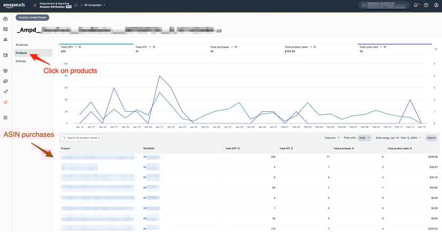Expand the Total DPV metric dropdown
Image resolution: width=442 pixels, height=232 pixels.
point(76,47)
